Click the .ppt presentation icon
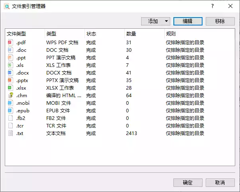 11,58
